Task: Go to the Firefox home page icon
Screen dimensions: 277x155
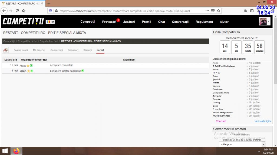Action: click(x=24, y=11)
